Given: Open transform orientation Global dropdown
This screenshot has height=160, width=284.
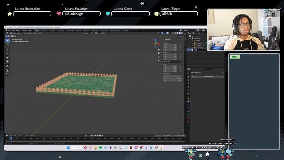Looking at the screenshot, I should tap(86, 33).
